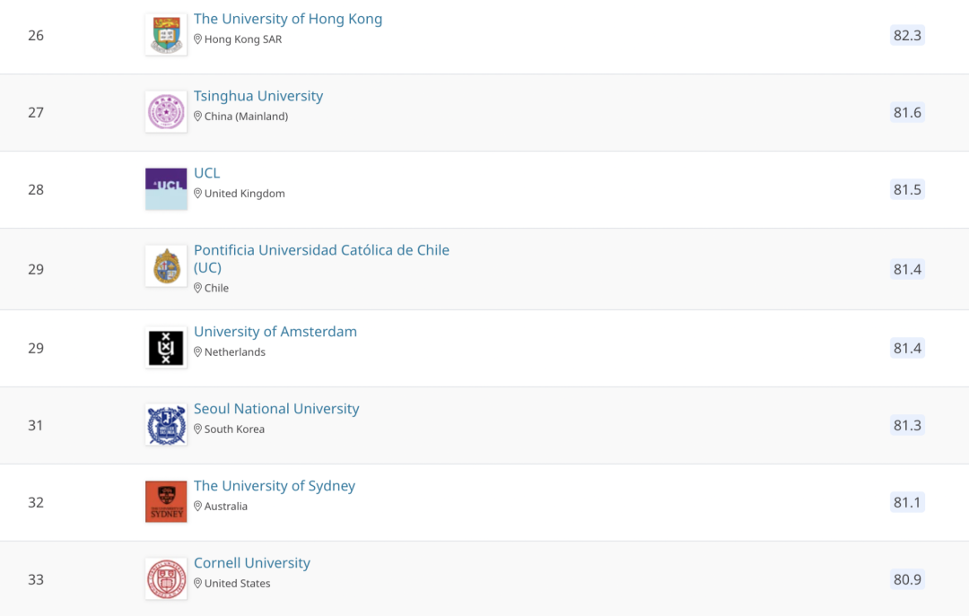Open the Tsinghua University link
Viewport: 969px width, 616px height.
click(258, 96)
